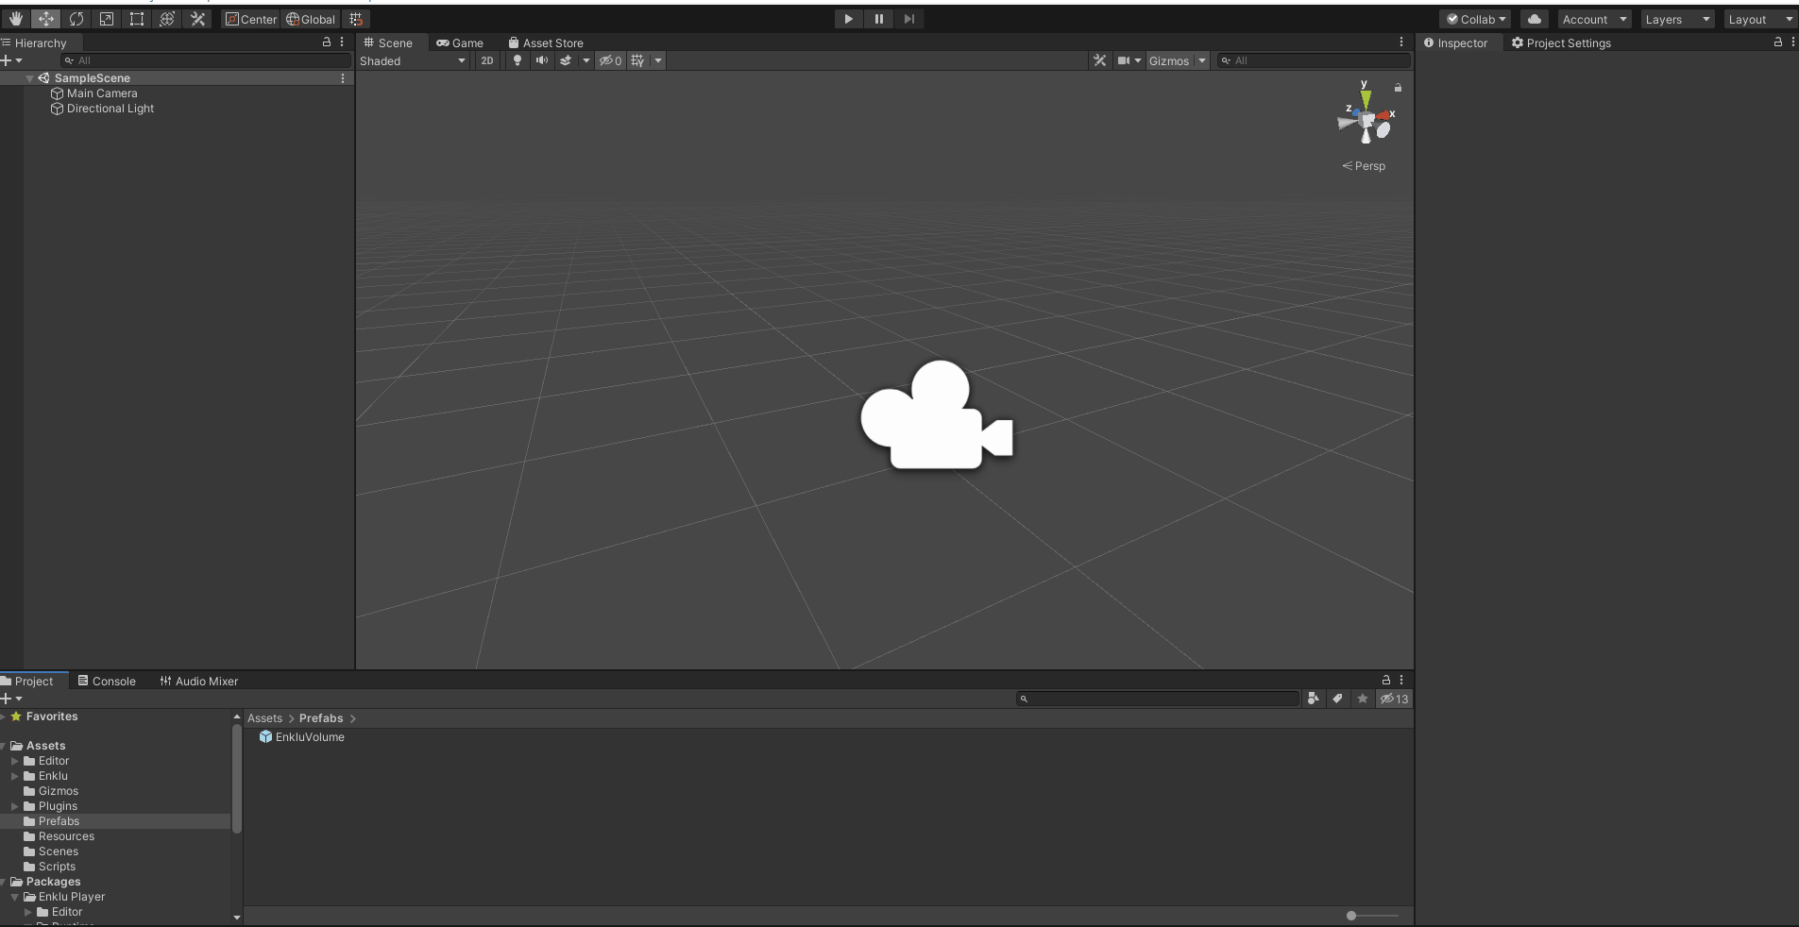Toggle Global handle rotation
This screenshot has height=927, width=1799.
pyautogui.click(x=311, y=19)
